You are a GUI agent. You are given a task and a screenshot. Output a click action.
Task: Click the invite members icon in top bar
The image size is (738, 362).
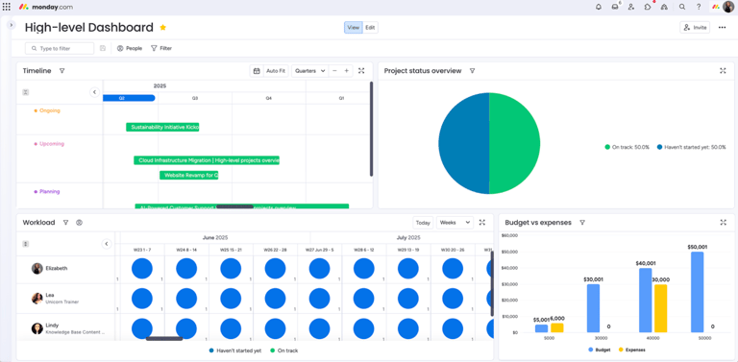pos(631,7)
